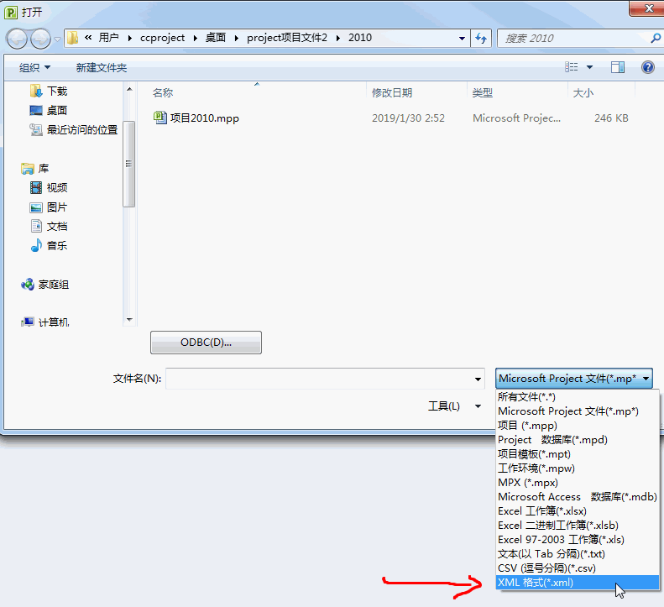The width and height of the screenshot is (664, 607).
Task: Choose CSV (逗号分隔)(*.csv) file type
Action: click(x=578, y=568)
